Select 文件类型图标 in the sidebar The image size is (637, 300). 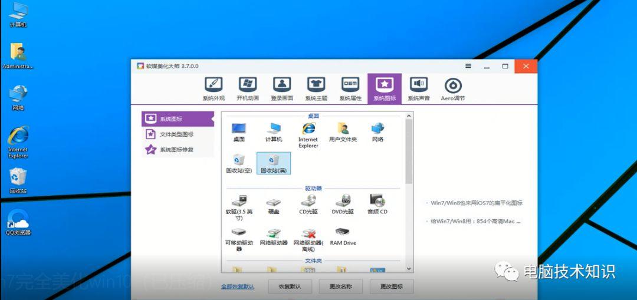[x=178, y=134]
